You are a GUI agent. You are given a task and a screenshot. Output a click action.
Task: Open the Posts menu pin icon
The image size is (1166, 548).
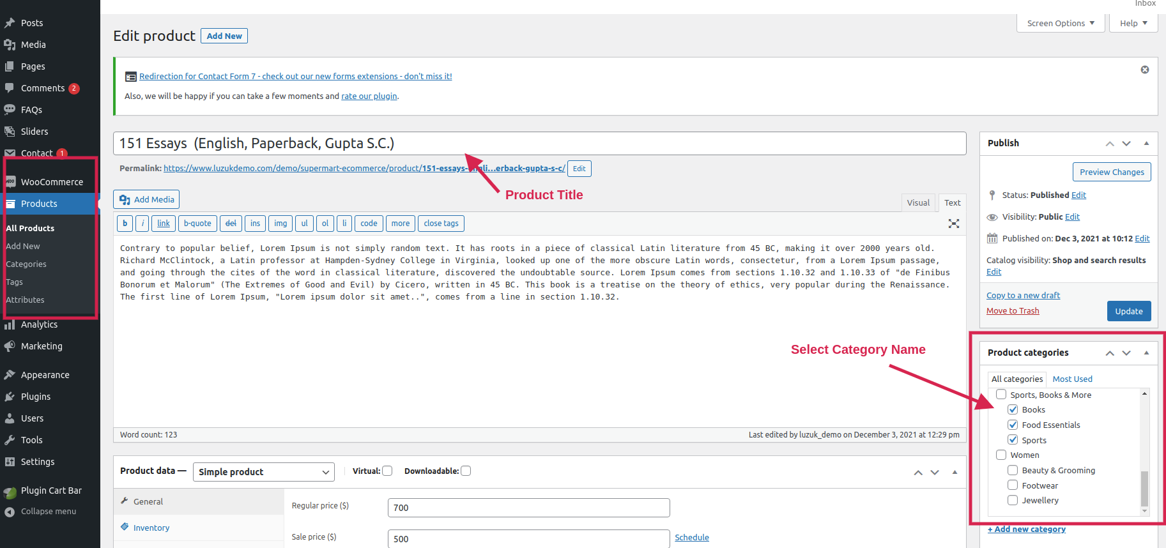click(10, 23)
